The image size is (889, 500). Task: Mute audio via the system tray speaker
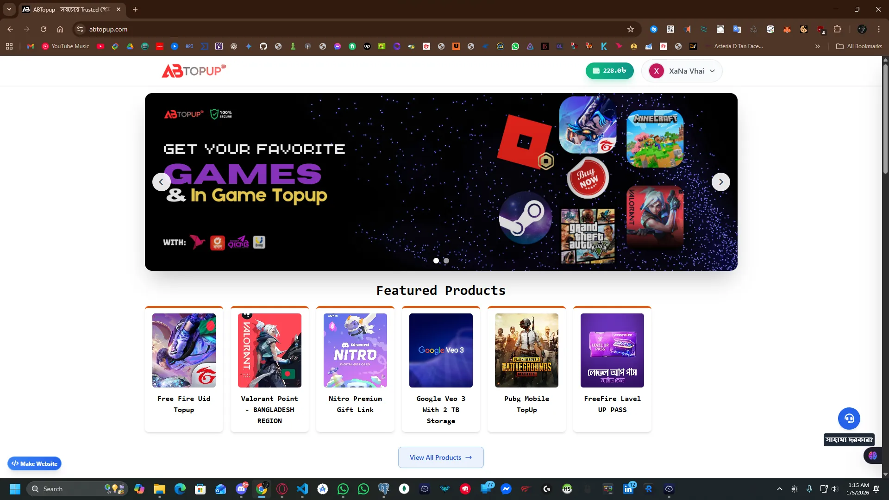(835, 489)
